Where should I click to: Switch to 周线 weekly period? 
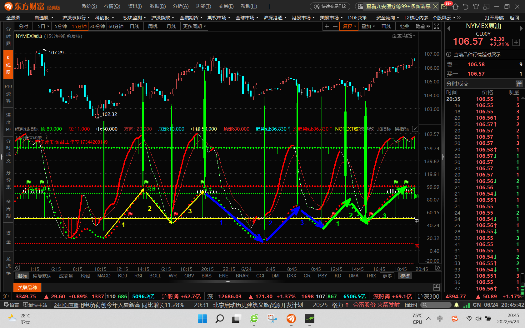[153, 27]
